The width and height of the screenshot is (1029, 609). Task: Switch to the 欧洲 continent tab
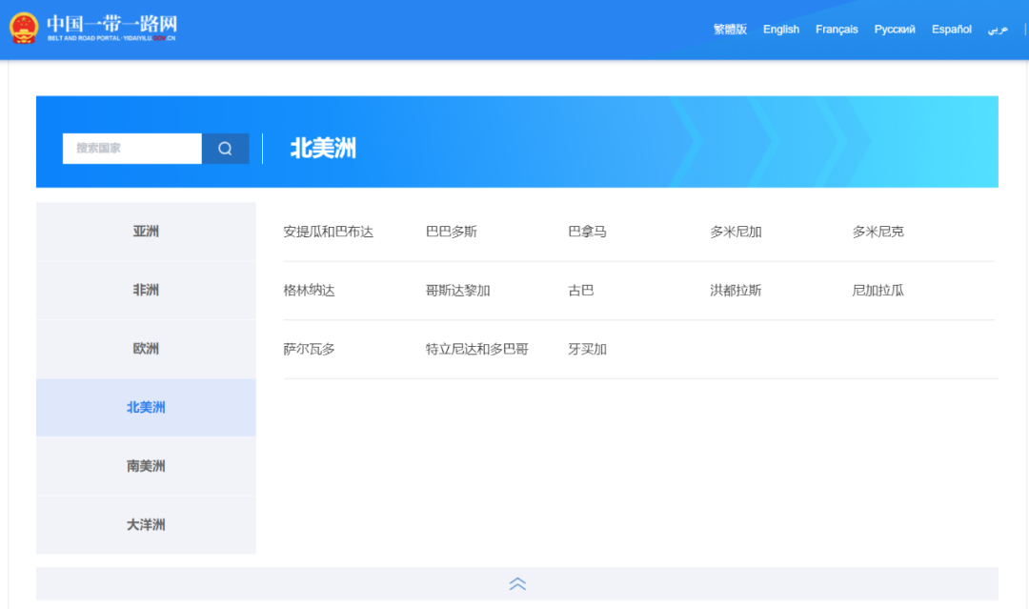click(x=145, y=348)
